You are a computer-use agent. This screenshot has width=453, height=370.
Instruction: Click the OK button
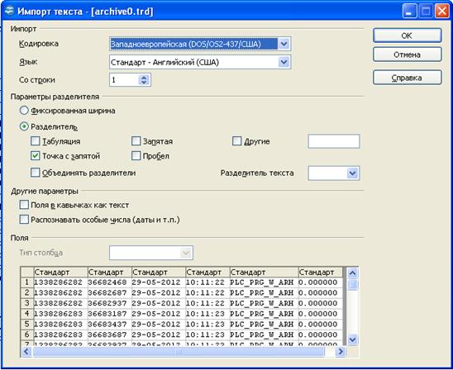[x=407, y=36]
